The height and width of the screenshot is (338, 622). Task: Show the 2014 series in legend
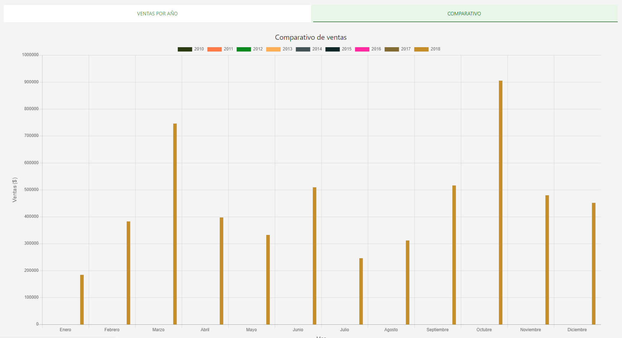pos(309,49)
